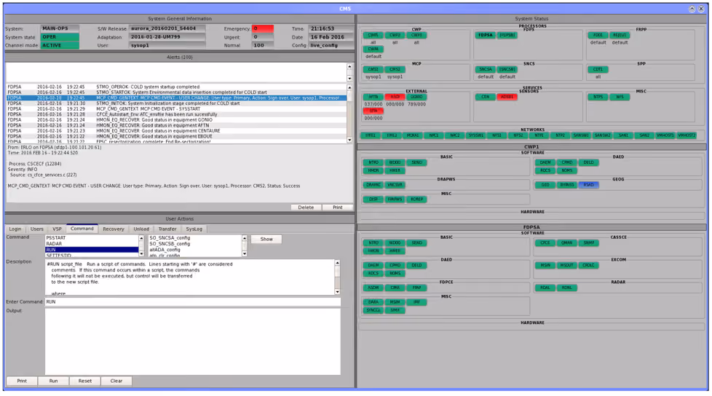Select the CFCE_Autostart_Env alert row
712x396 pixels.
(176, 114)
